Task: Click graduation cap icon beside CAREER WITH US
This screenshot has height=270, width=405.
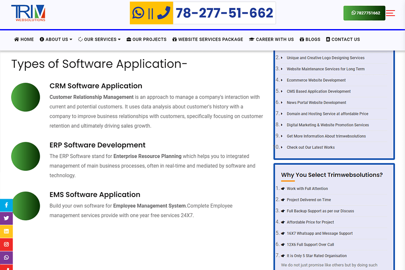Action: pyautogui.click(x=251, y=39)
